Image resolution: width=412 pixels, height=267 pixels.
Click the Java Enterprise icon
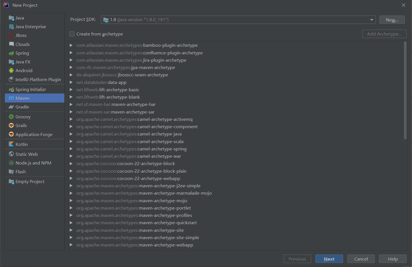[11, 27]
